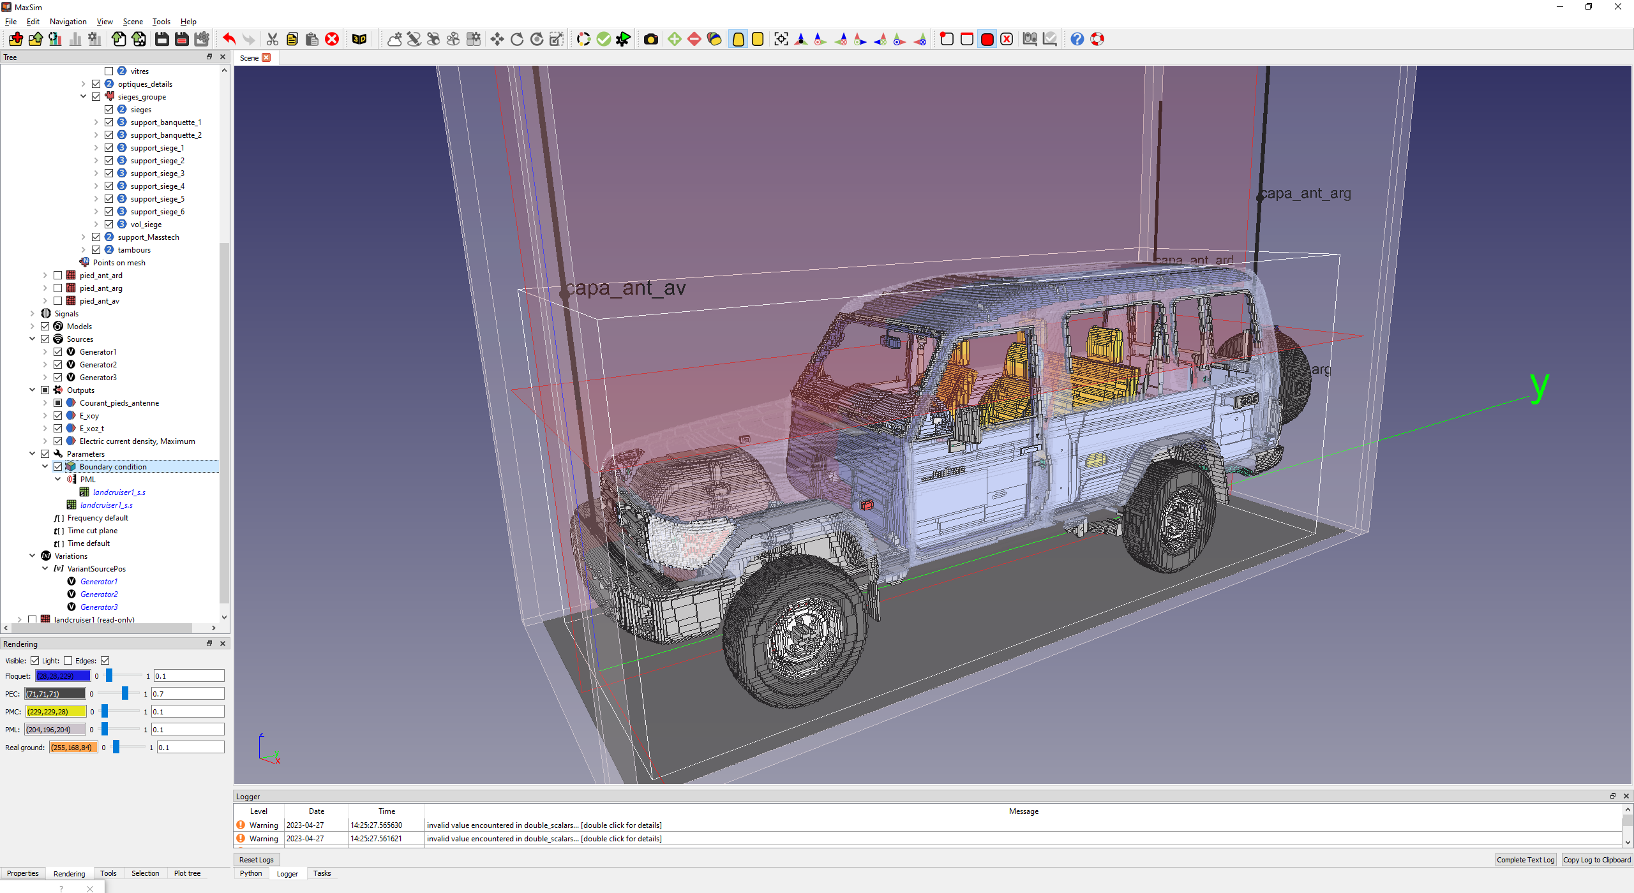Viewport: 1634px width, 893px height.
Task: Click the import file green arrow icon
Action: (119, 40)
